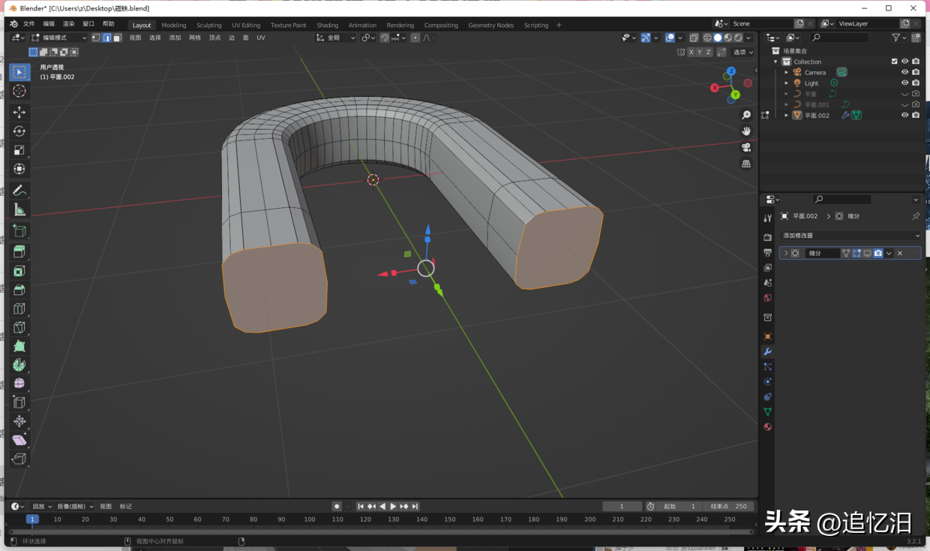930x551 pixels.
Task: Click the magnifier zoom icon in viewport
Action: [746, 114]
